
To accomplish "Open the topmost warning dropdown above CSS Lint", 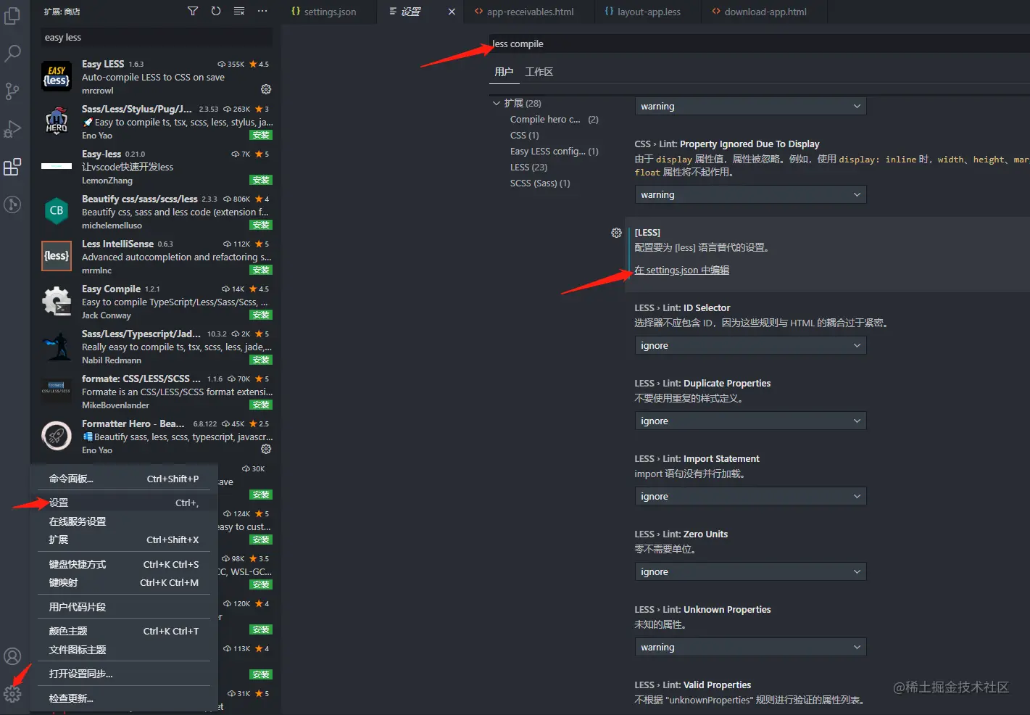I will pyautogui.click(x=750, y=106).
